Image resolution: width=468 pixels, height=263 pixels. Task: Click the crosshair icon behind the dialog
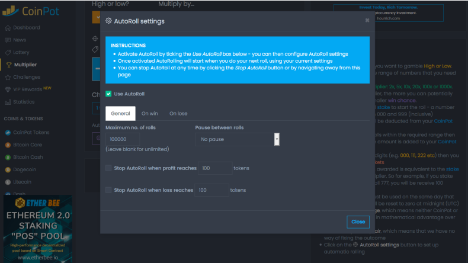pos(95,39)
